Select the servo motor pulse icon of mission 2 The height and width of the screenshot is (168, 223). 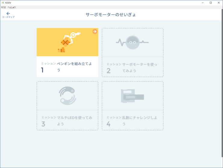[x=132, y=43]
